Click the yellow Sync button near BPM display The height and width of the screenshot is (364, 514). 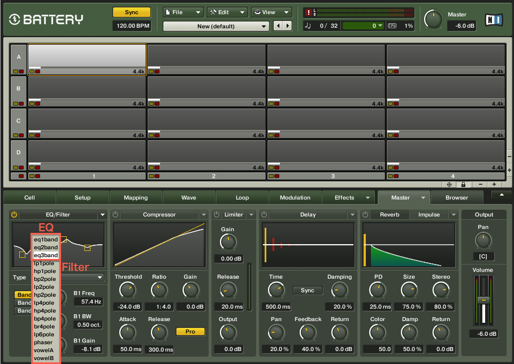pyautogui.click(x=131, y=11)
